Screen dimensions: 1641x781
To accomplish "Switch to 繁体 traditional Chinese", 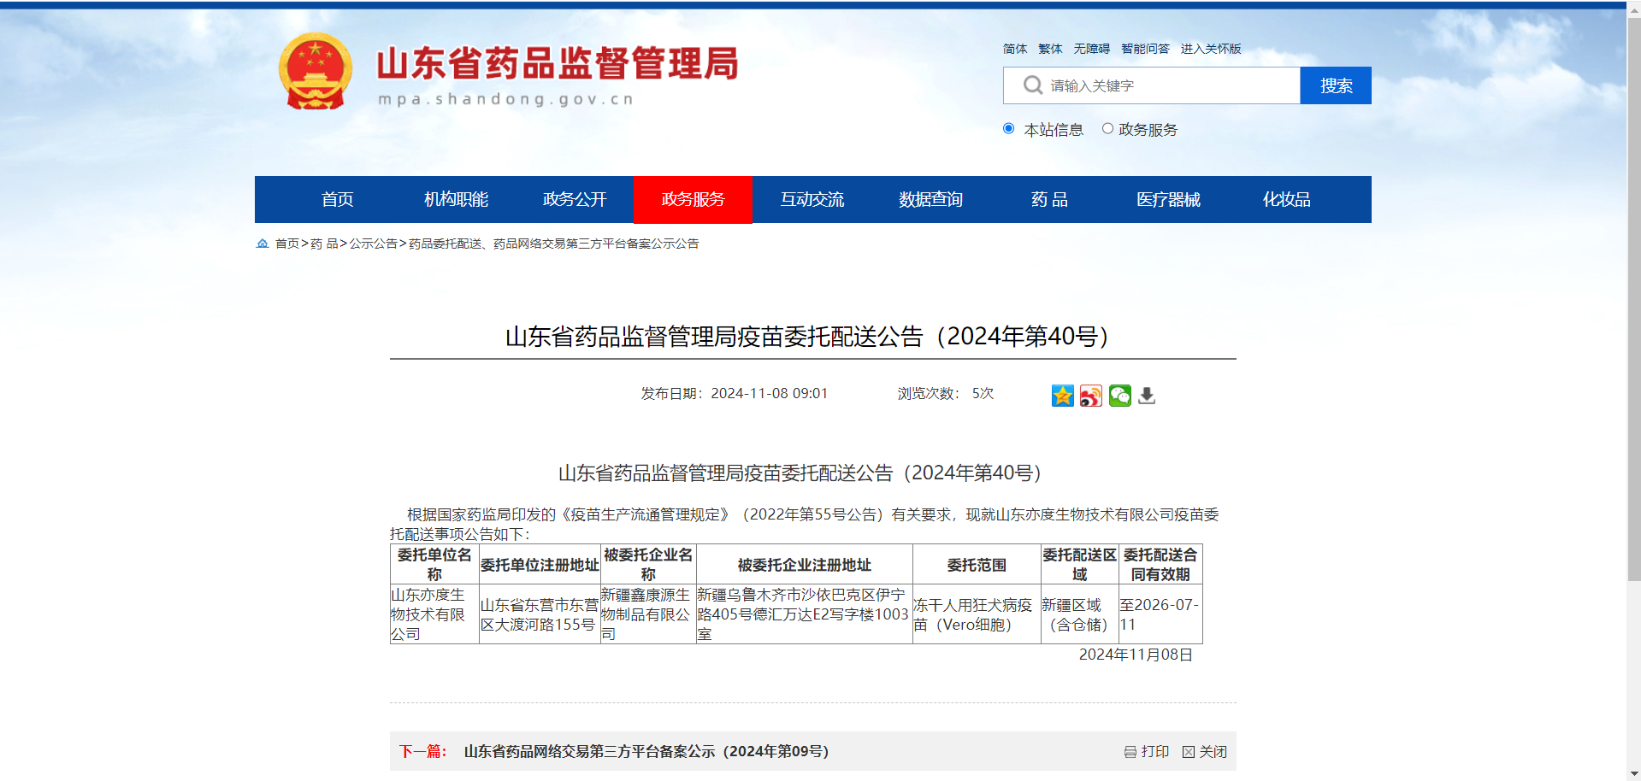I will tap(1050, 49).
